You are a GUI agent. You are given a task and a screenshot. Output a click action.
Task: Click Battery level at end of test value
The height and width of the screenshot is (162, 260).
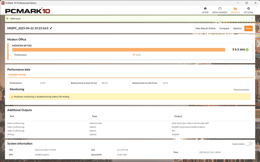tap(165, 83)
